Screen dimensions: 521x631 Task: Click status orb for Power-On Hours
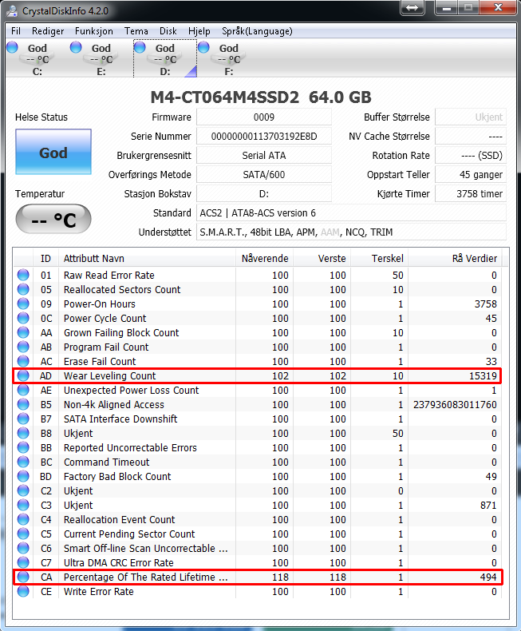pos(23,304)
